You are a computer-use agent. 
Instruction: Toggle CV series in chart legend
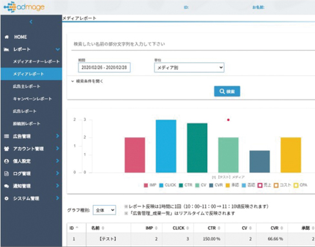coord(201,185)
